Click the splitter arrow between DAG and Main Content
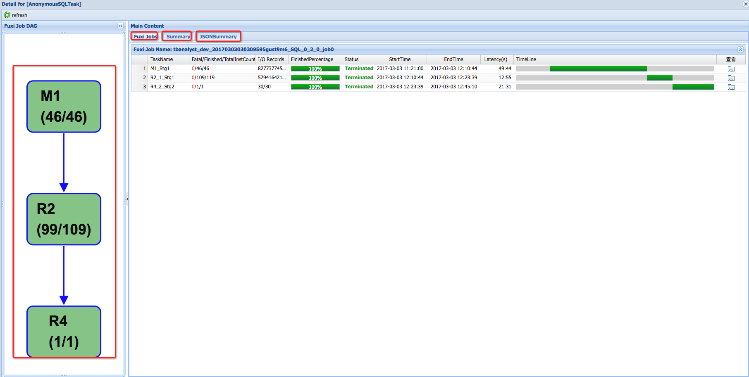 tap(127, 199)
